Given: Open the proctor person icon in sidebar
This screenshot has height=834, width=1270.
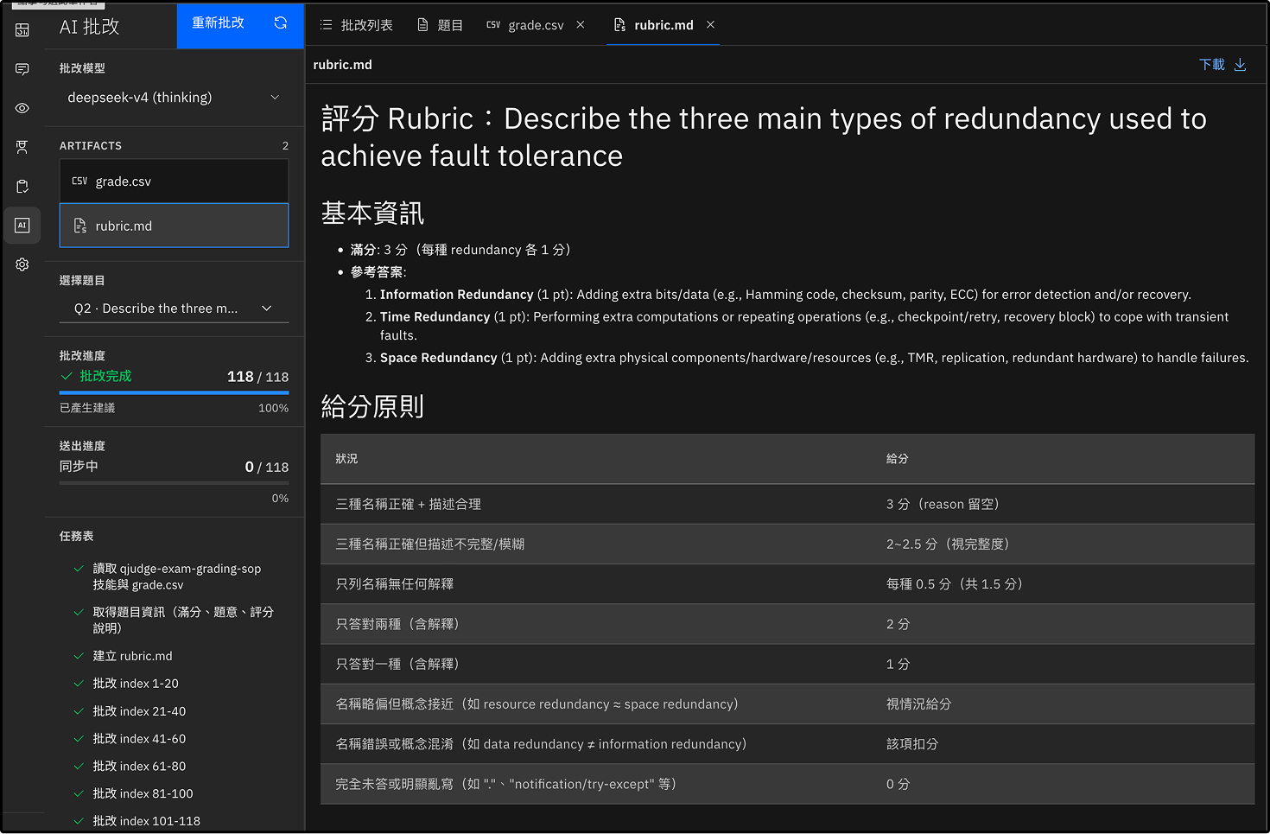Looking at the screenshot, I should (x=22, y=147).
